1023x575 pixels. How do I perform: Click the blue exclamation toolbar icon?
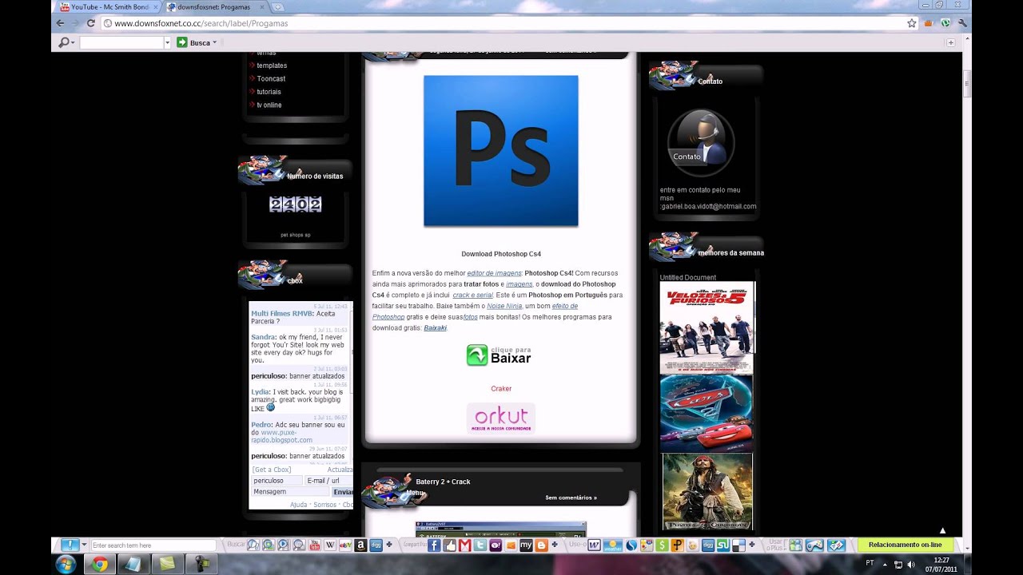70,545
